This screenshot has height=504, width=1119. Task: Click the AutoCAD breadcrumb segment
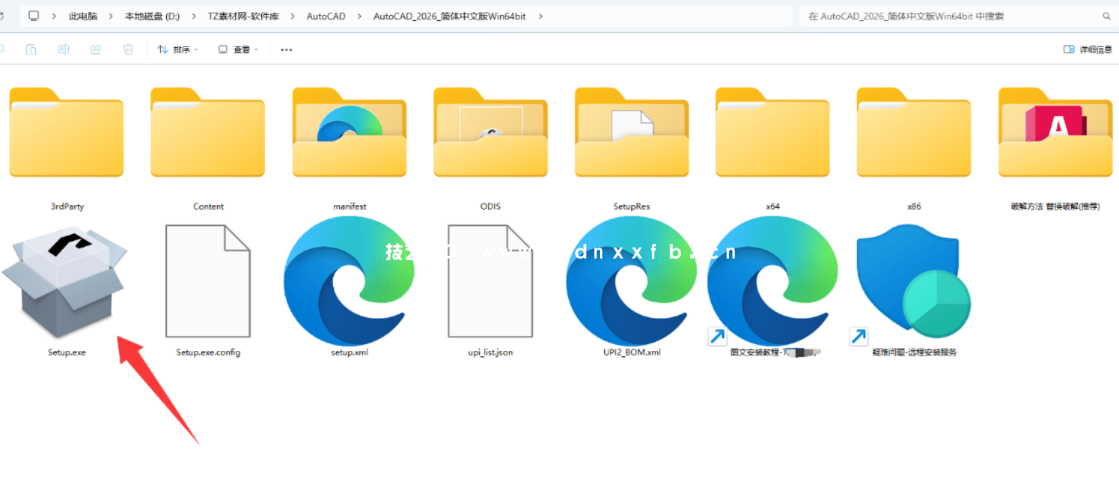(326, 16)
